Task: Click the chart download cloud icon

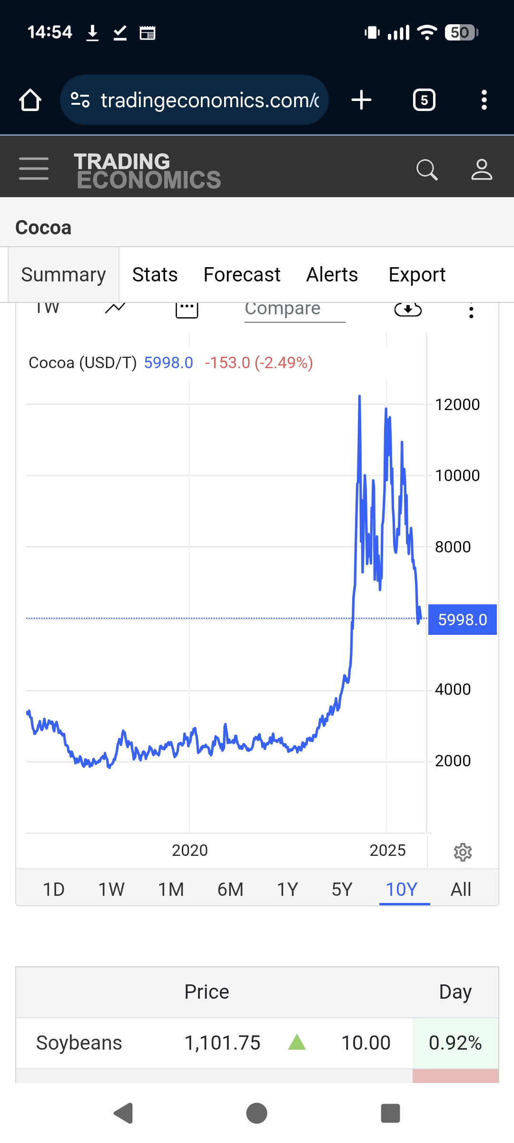Action: [x=408, y=310]
